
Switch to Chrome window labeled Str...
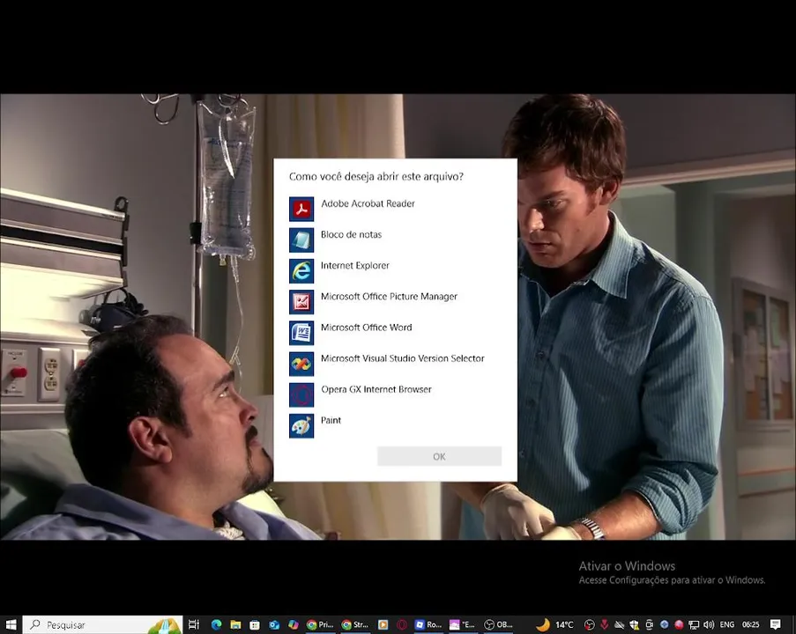pyautogui.click(x=355, y=624)
